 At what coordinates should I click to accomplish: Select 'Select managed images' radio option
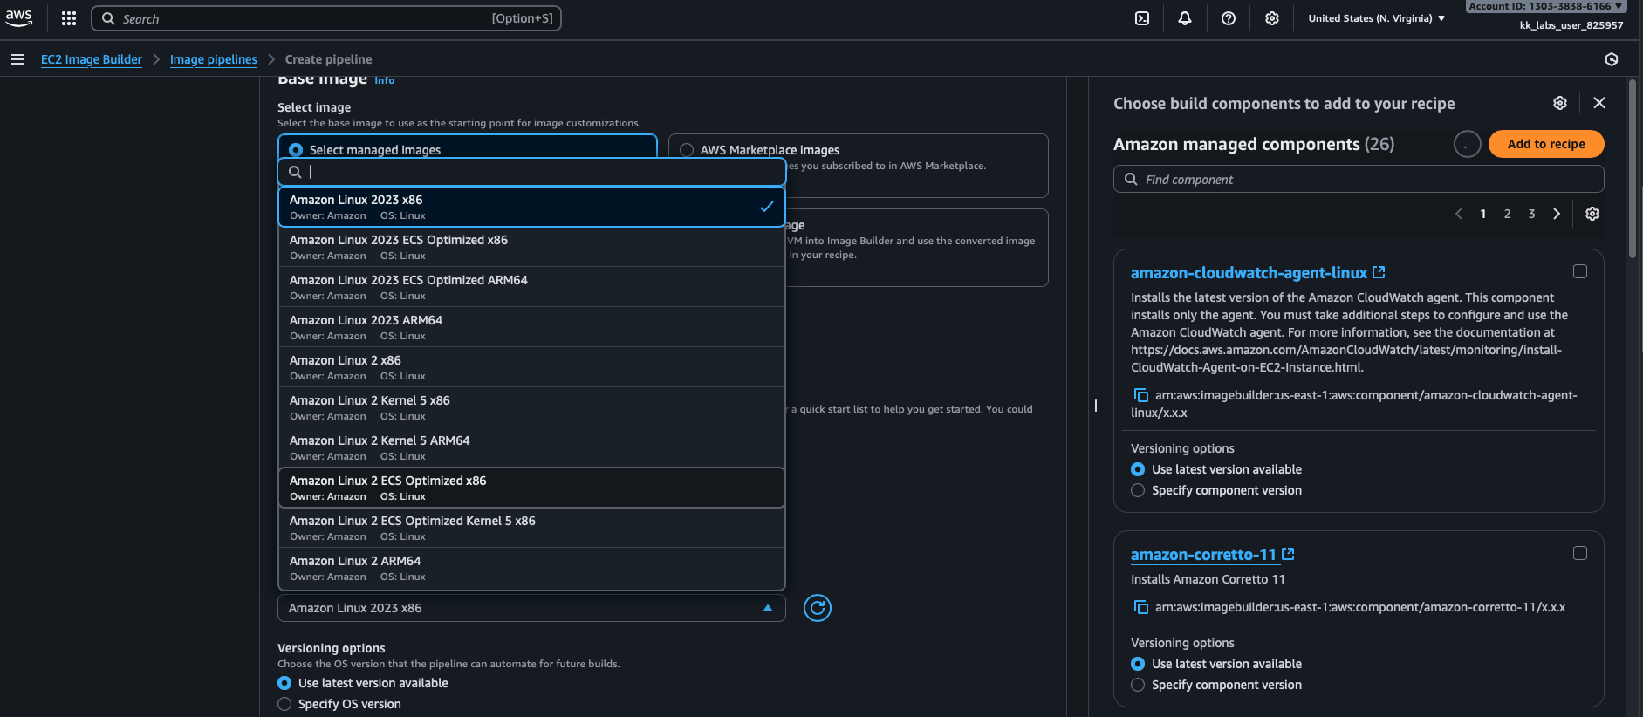[x=296, y=150]
